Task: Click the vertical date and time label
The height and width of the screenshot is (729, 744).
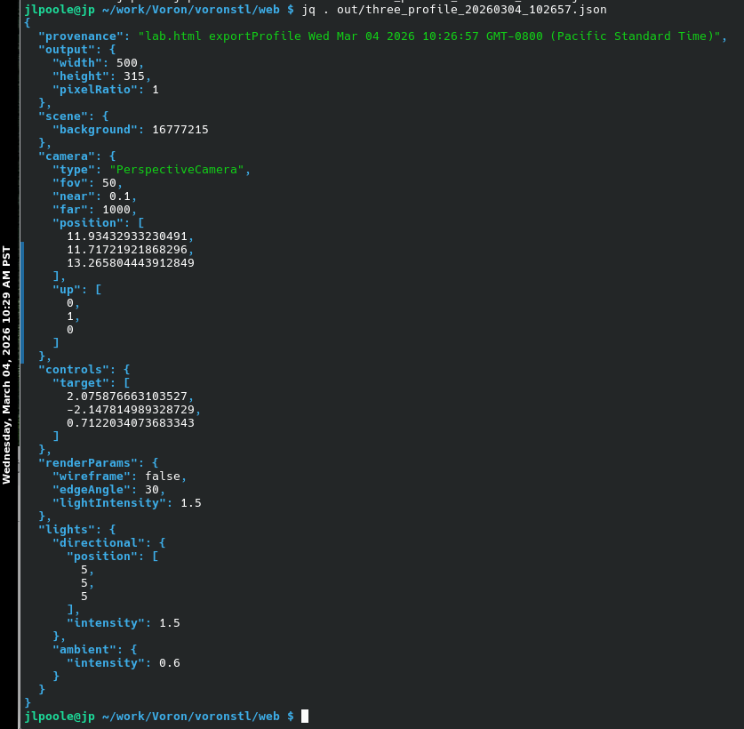Action: (6, 364)
